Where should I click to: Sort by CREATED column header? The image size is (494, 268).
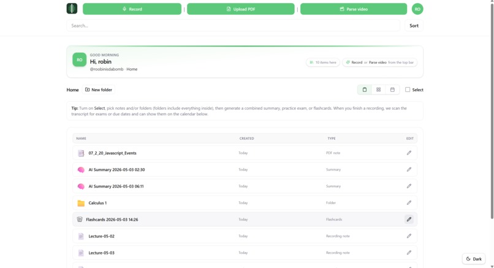(x=246, y=139)
